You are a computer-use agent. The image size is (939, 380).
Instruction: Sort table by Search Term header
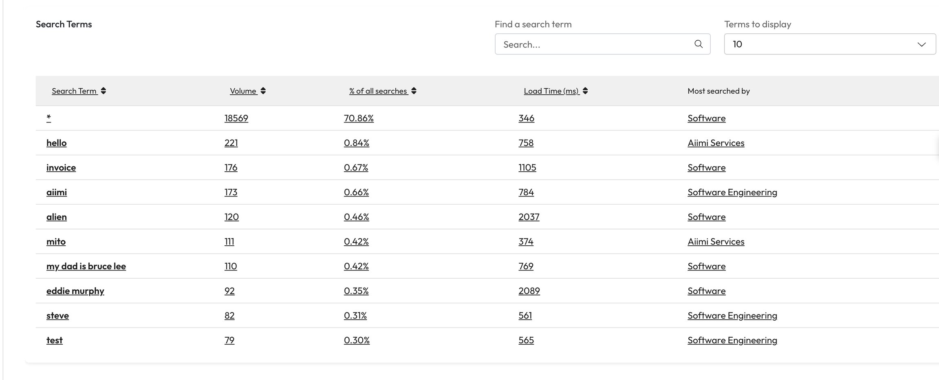pos(74,91)
